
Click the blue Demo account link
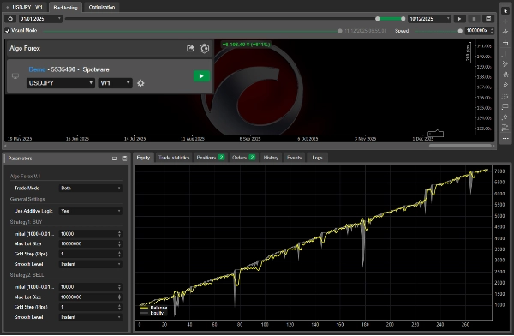tap(37, 69)
